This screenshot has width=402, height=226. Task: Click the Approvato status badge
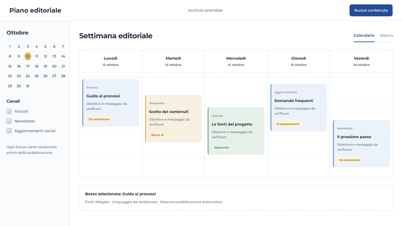tap(221, 148)
